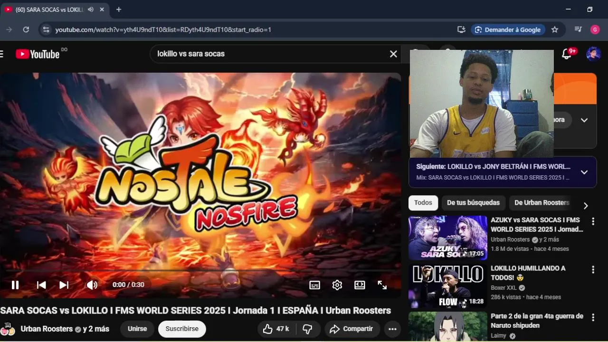Screen dimensions: 608x342
Task: Select the Todos filter chip
Action: [x=423, y=203]
